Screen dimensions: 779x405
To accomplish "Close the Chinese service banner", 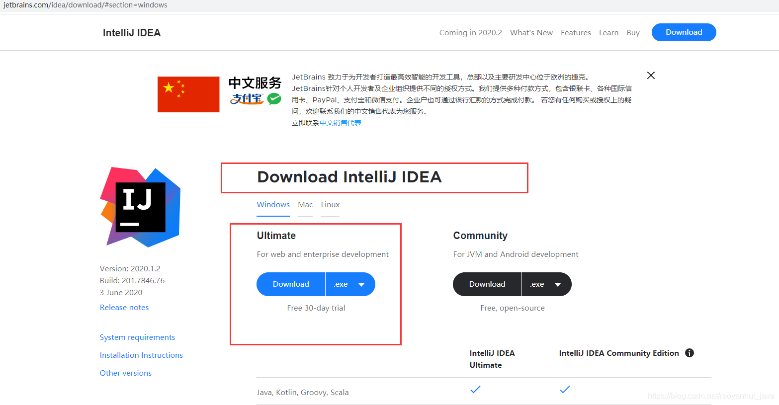I will point(651,76).
